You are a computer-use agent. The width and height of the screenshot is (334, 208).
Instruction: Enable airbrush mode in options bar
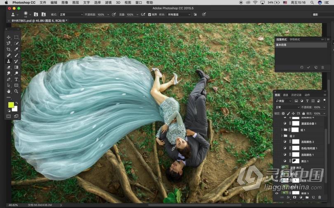143,14
